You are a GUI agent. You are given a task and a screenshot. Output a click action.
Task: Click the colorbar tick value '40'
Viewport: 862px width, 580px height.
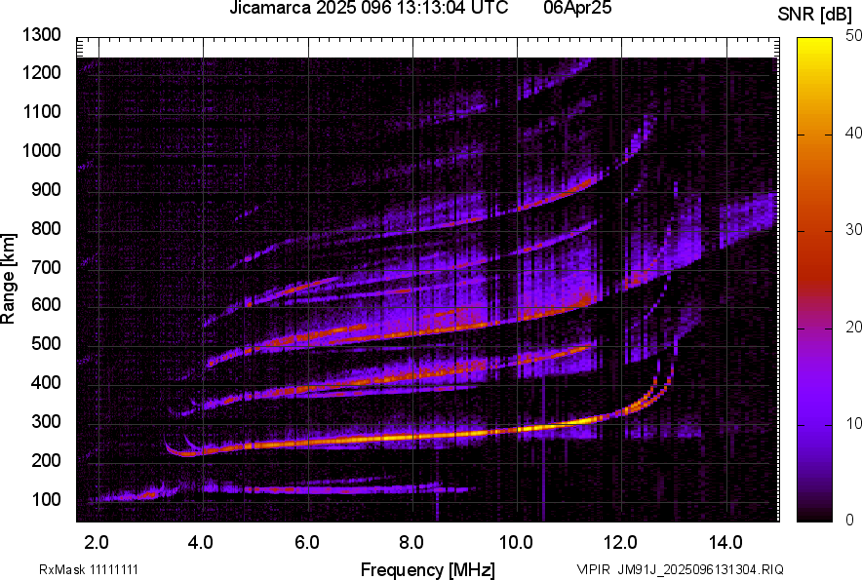(x=853, y=133)
